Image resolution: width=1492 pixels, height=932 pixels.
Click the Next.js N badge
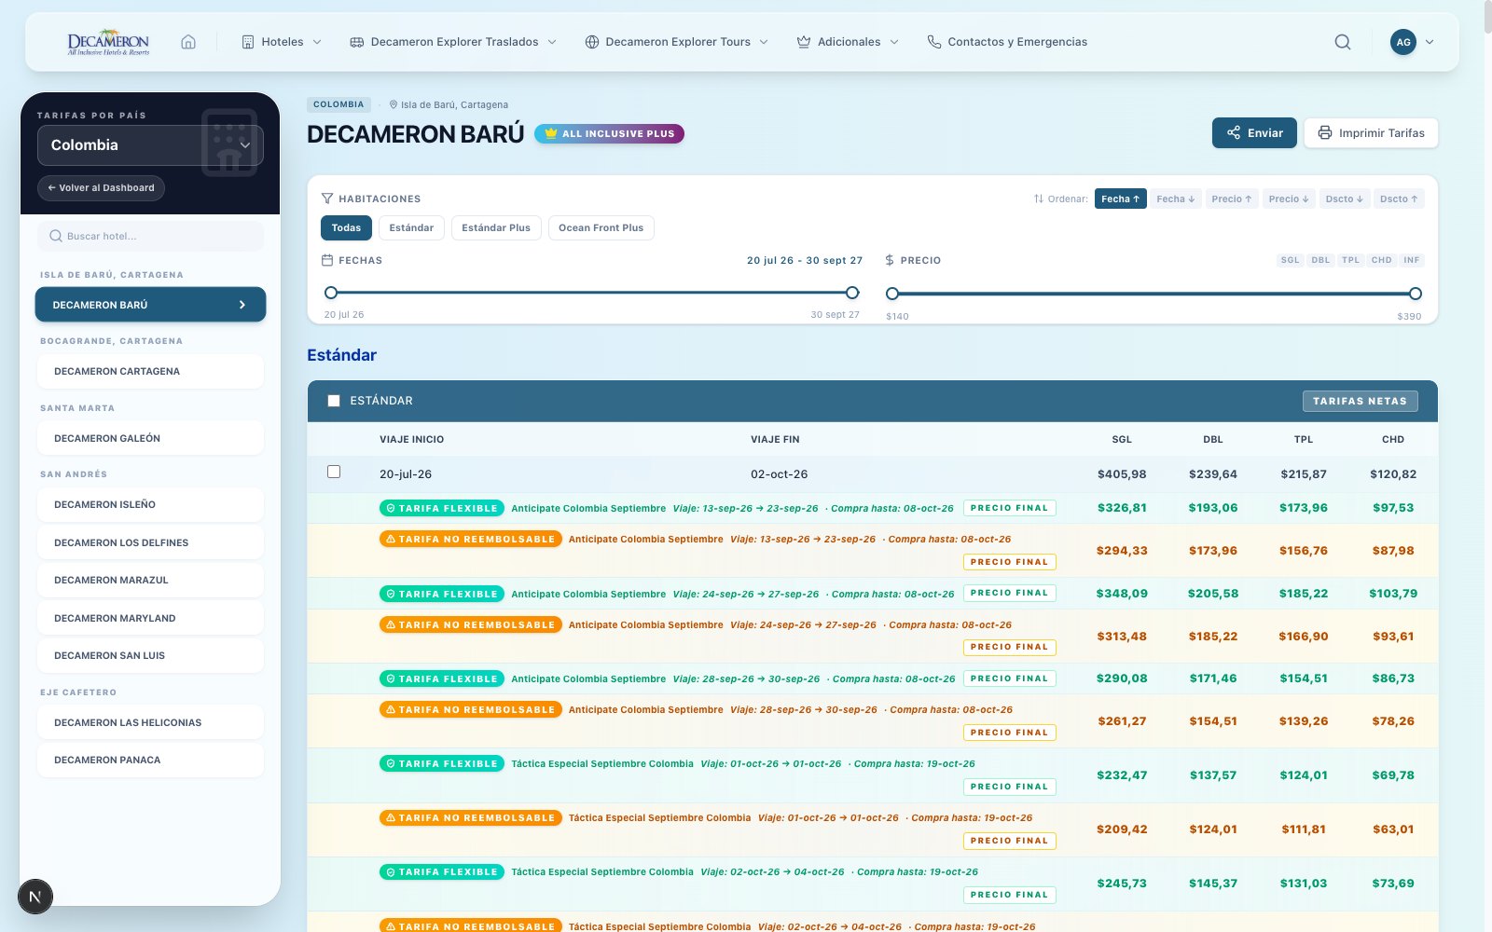click(35, 897)
